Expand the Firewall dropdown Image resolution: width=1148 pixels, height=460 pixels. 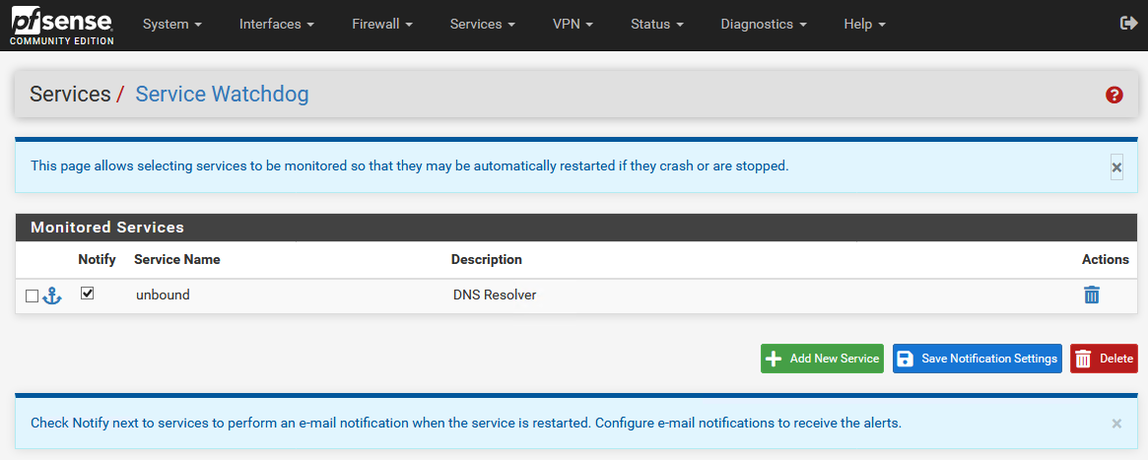coord(382,24)
